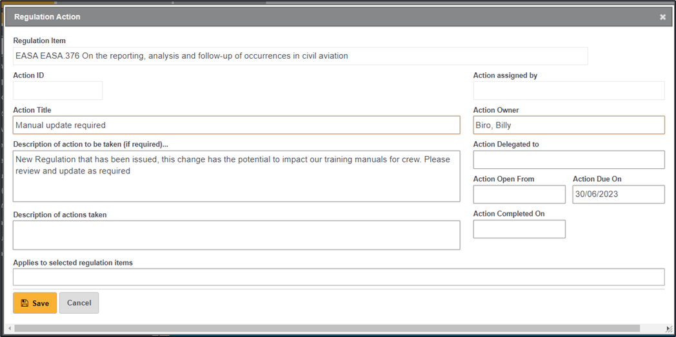This screenshot has width=676, height=337.
Task: Click the Action Open From date field
Action: click(x=519, y=195)
